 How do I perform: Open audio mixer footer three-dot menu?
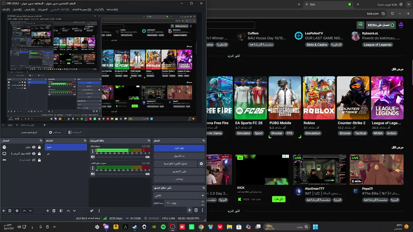99,211
